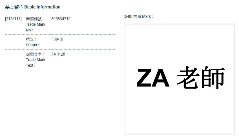
Task: Click the dotted separator below the Status row
Action: [x=60, y=49]
